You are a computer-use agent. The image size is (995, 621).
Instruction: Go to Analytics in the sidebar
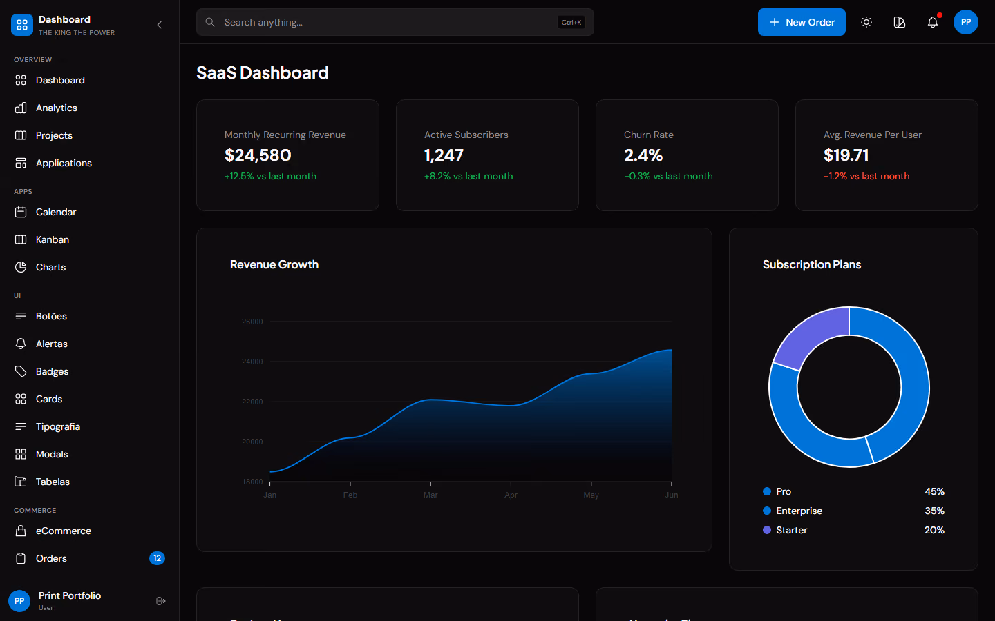pyautogui.click(x=89, y=108)
